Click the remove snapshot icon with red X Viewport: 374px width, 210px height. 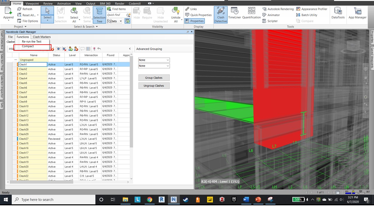pyautogui.click(x=64, y=49)
